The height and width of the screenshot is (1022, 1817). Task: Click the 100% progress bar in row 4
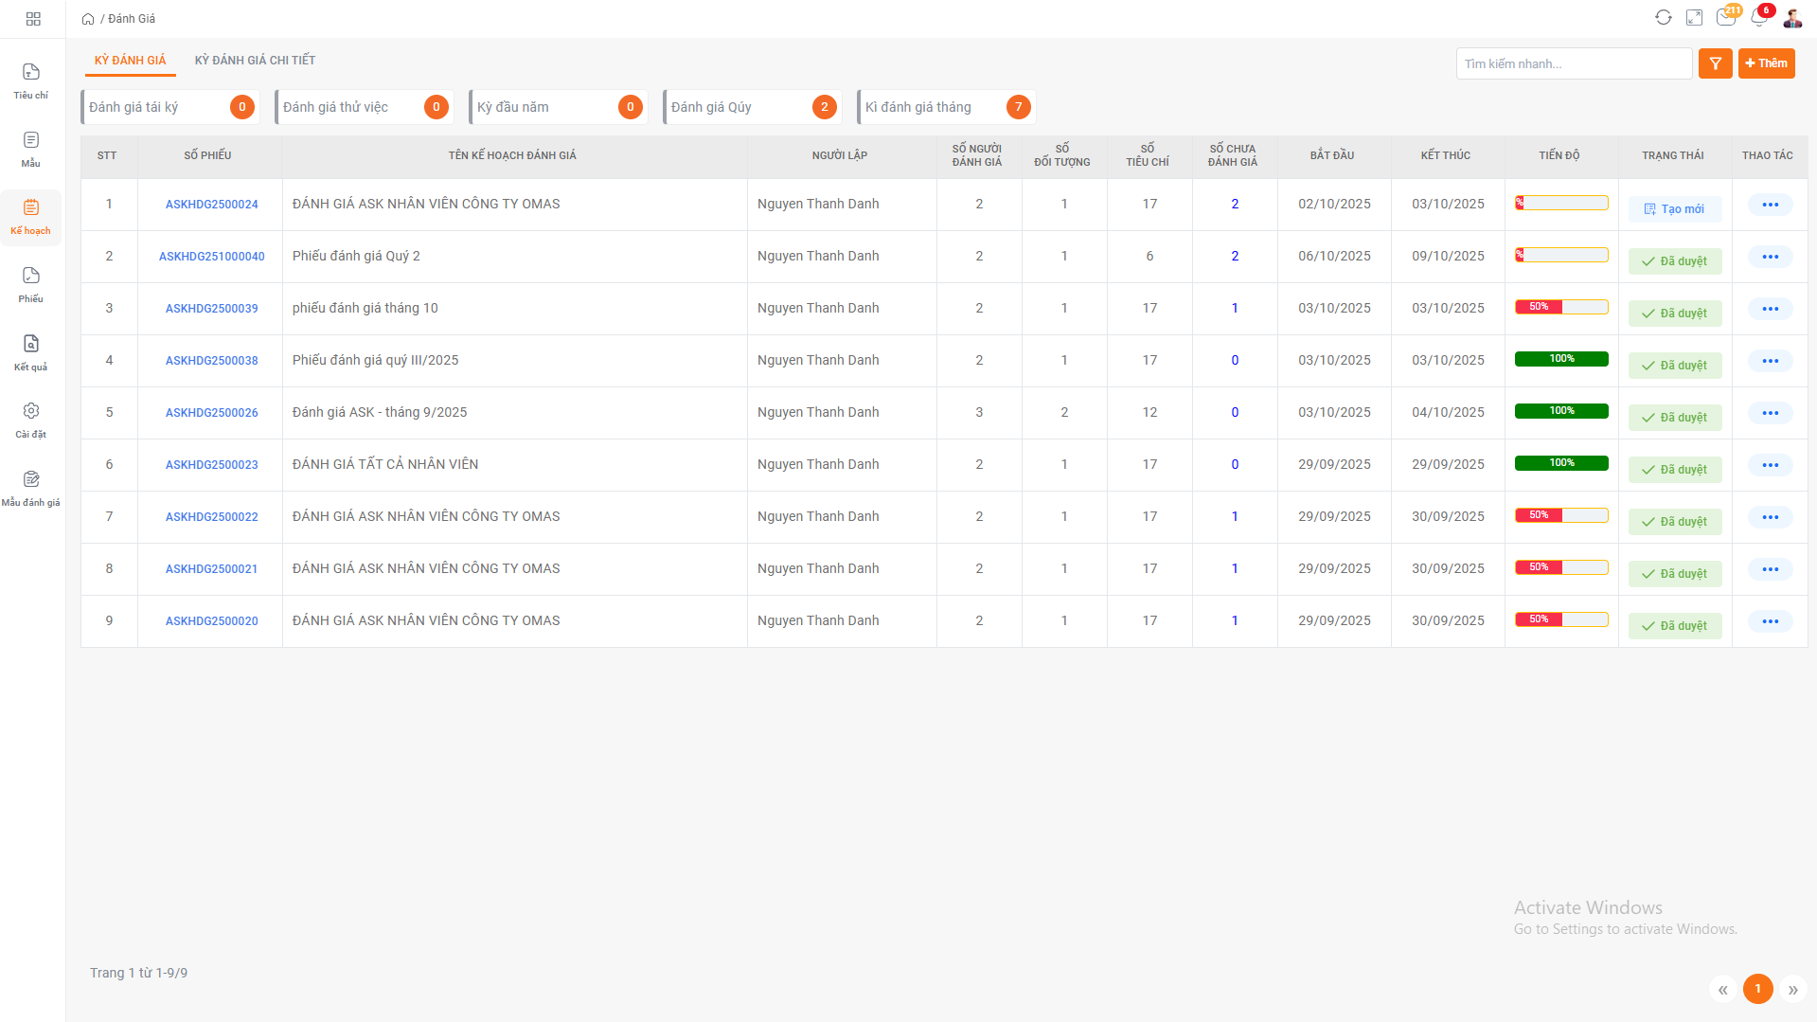click(x=1561, y=359)
